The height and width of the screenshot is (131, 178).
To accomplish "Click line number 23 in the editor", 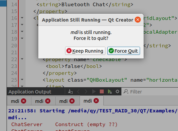I will 14,66.
